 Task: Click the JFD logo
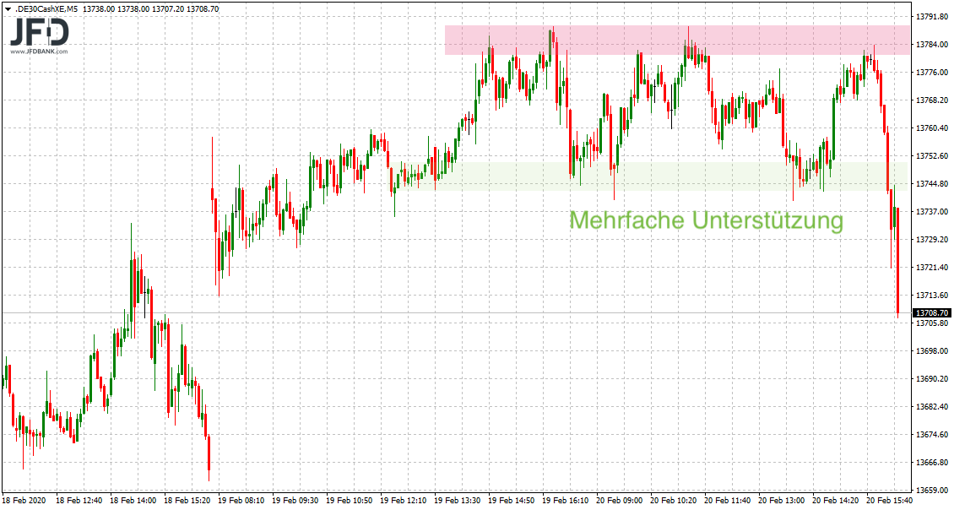coord(40,32)
